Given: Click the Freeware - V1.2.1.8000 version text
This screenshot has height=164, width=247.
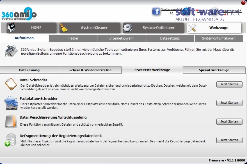Looking at the screenshot, I should pyautogui.click(x=227, y=160).
